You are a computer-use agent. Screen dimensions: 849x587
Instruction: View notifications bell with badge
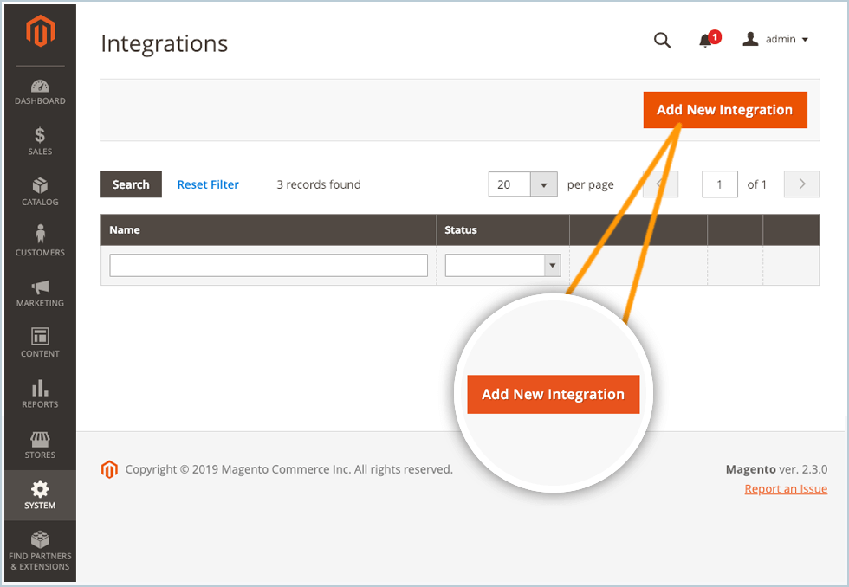(707, 41)
